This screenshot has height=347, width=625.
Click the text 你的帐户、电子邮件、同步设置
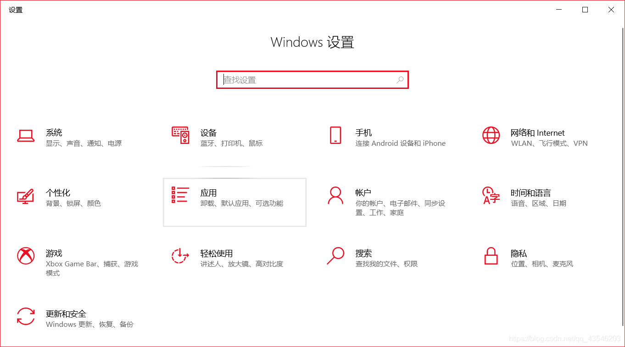pos(401,208)
